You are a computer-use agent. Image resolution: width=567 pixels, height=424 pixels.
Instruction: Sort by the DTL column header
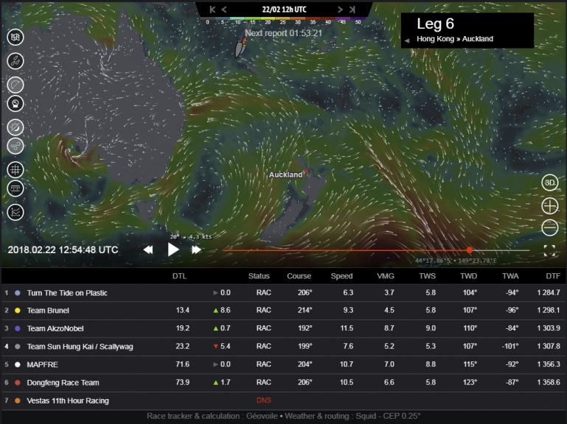click(179, 276)
